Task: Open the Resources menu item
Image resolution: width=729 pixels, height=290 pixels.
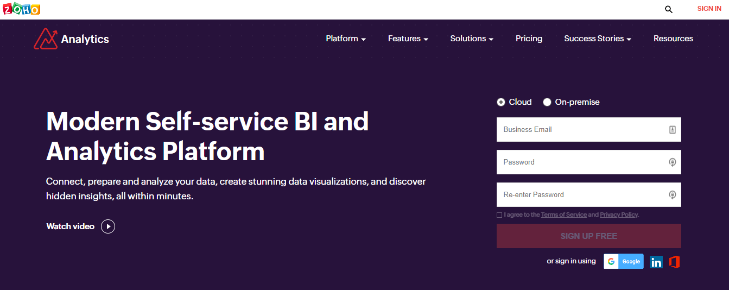Action: pyautogui.click(x=673, y=39)
